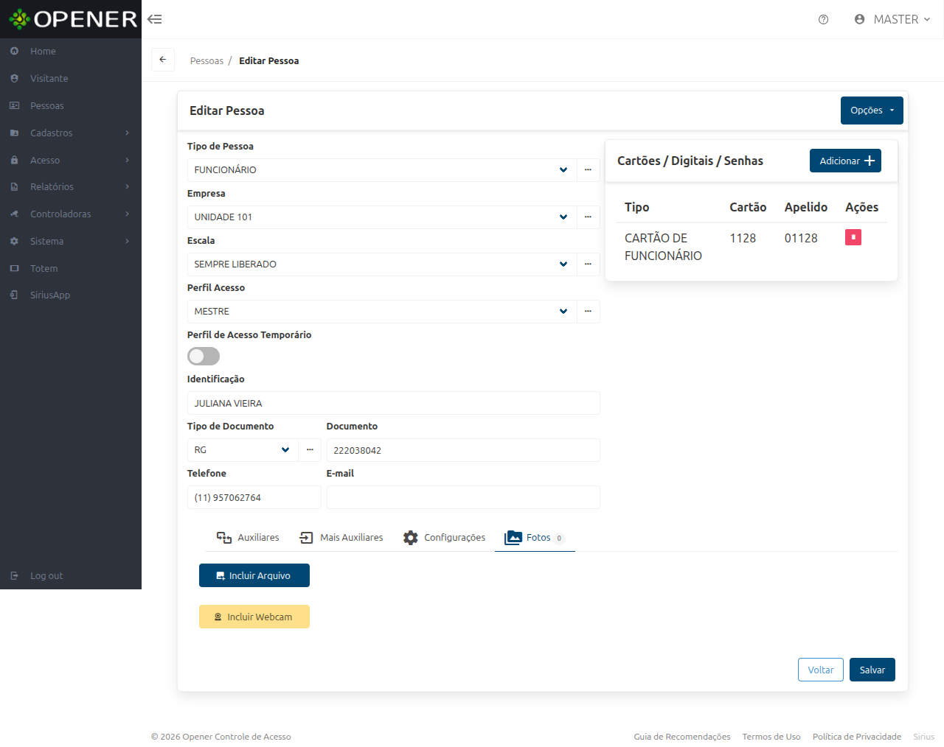This screenshot has width=944, height=747.
Task: Click the empty E-mail input field
Action: pos(463,497)
